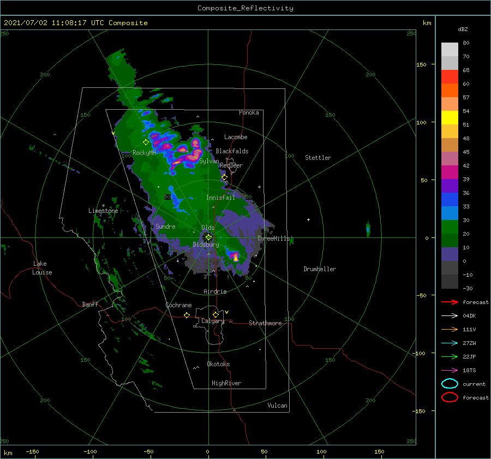Screen dimensions: 491x459
Task: Click the white cross marker near Drumheller
Action: coord(308,219)
